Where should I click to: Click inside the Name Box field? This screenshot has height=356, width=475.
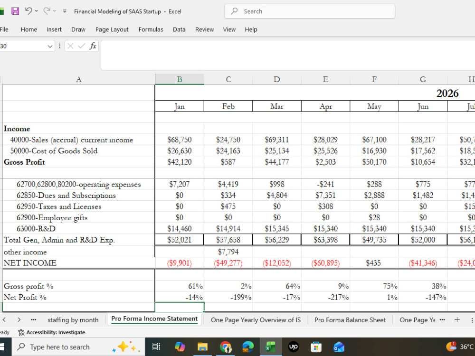(x=23, y=46)
